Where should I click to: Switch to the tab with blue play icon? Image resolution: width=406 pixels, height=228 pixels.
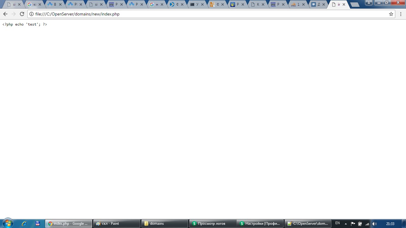click(177, 5)
